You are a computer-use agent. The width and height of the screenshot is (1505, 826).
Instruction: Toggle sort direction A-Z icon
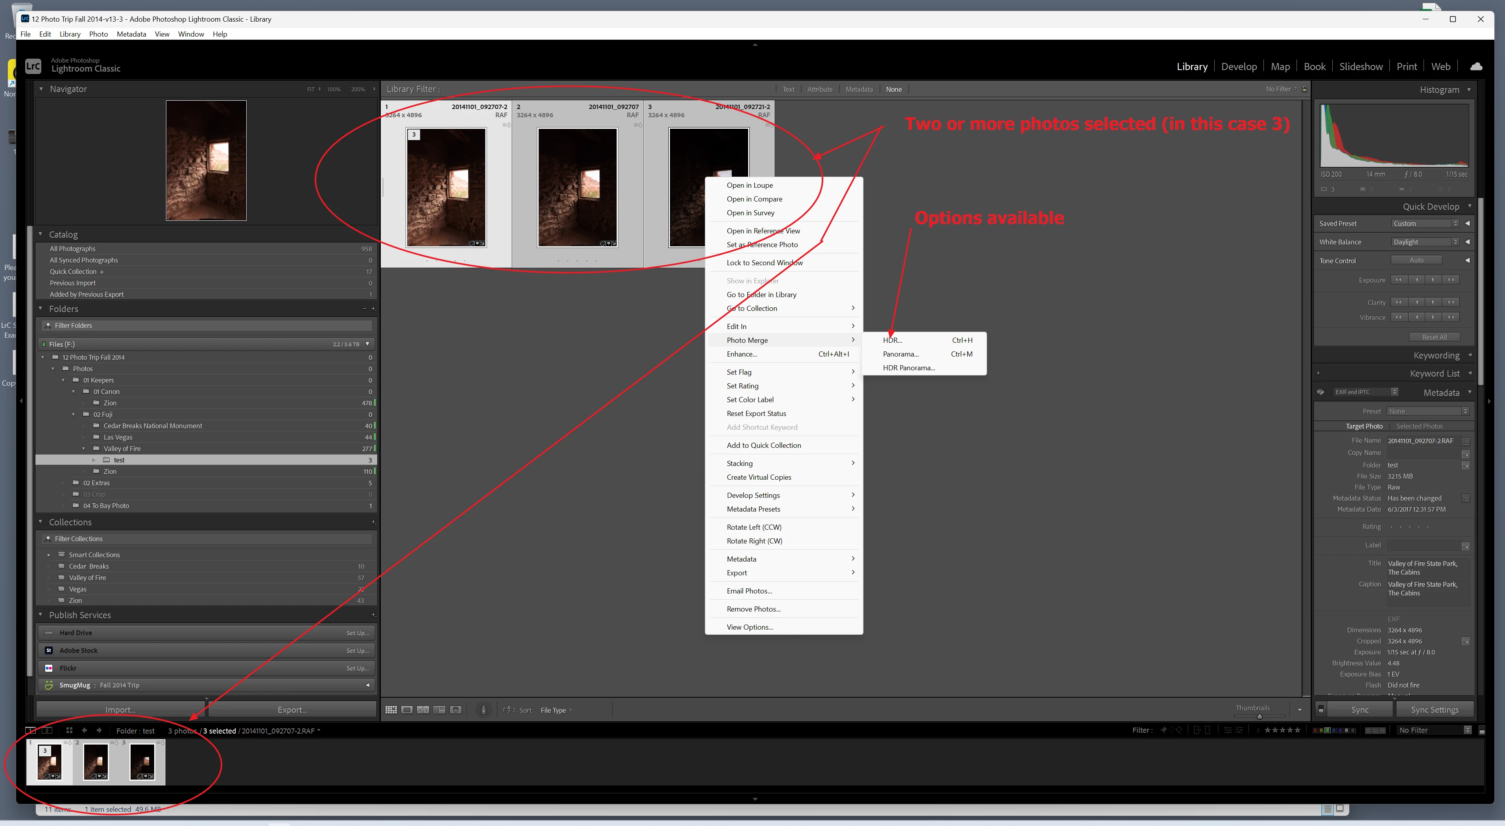[509, 710]
